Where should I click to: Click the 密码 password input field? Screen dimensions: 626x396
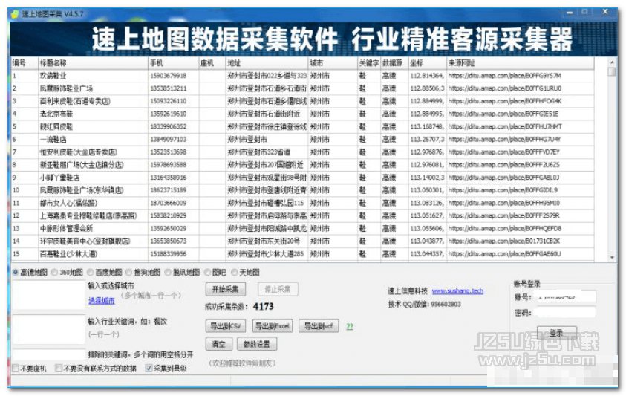pos(565,313)
